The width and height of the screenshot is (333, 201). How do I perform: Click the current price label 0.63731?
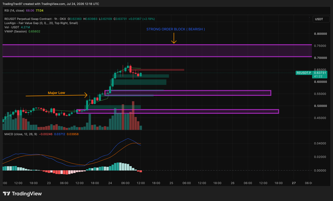coord(320,73)
